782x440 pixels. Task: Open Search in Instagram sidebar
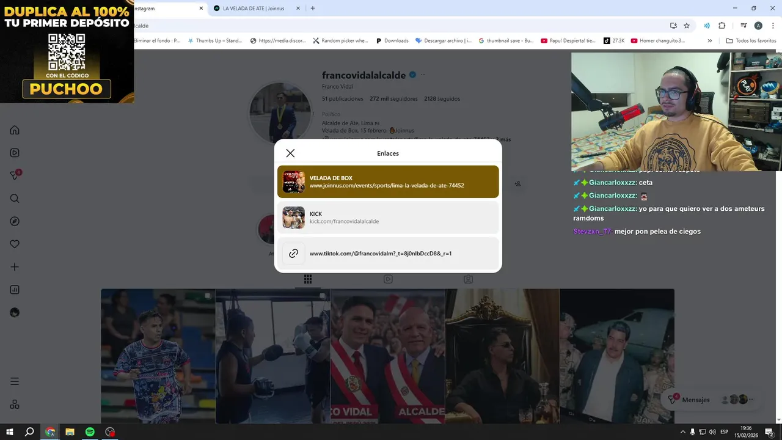[15, 199]
